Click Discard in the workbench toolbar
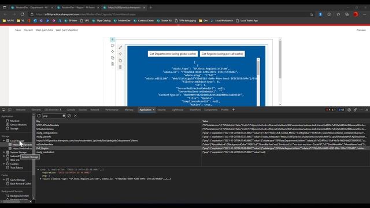The width and height of the screenshot is (370, 208). pos(28,30)
